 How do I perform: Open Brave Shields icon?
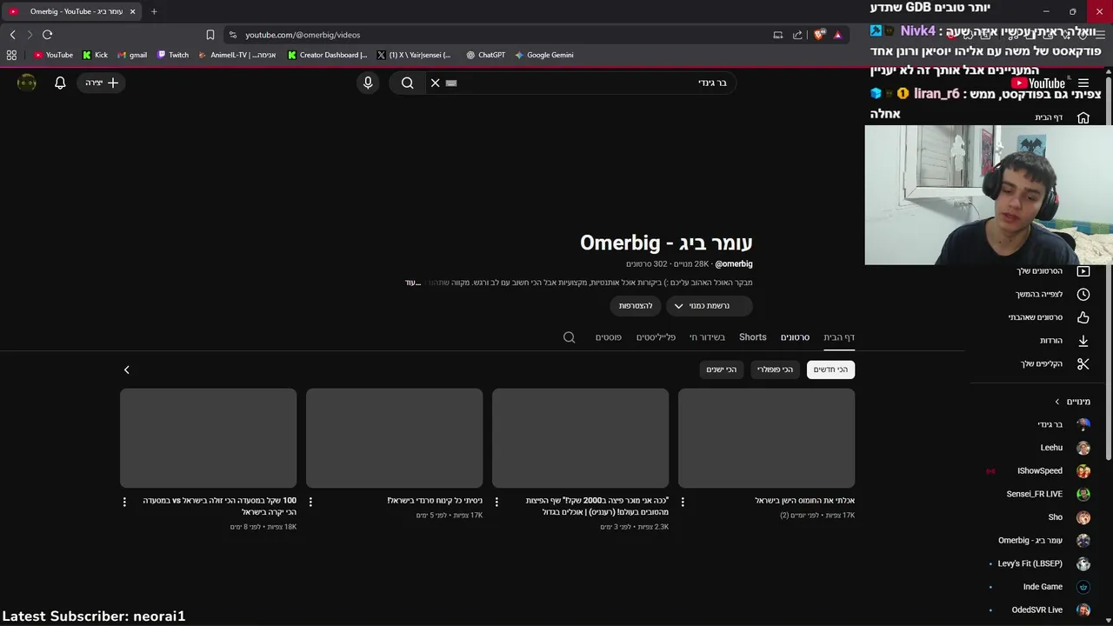[x=819, y=35]
